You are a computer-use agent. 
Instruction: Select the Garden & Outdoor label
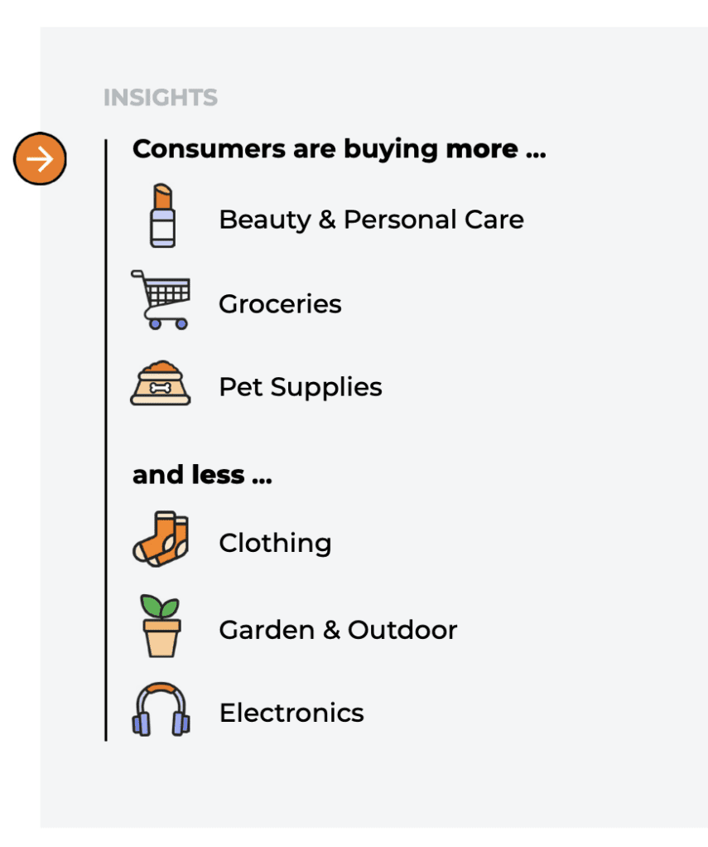click(x=338, y=630)
